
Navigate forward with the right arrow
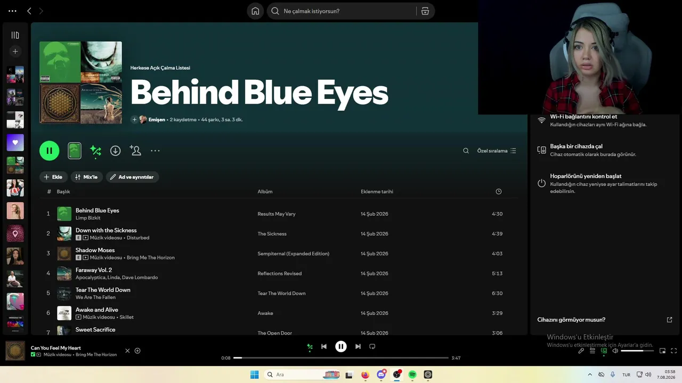(41, 11)
